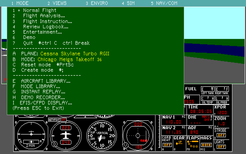Click Create mode option
This screenshot has height=154, width=246.
tap(38, 70)
